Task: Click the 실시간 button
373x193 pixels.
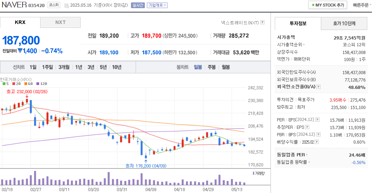Action: [138, 5]
